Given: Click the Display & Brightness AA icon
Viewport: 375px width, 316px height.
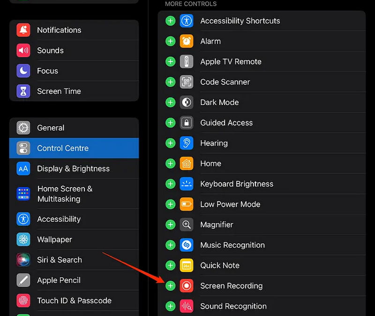Looking at the screenshot, I should coord(23,169).
